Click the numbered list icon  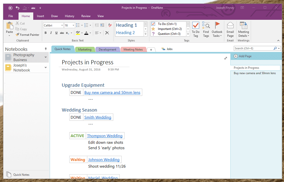86,25
